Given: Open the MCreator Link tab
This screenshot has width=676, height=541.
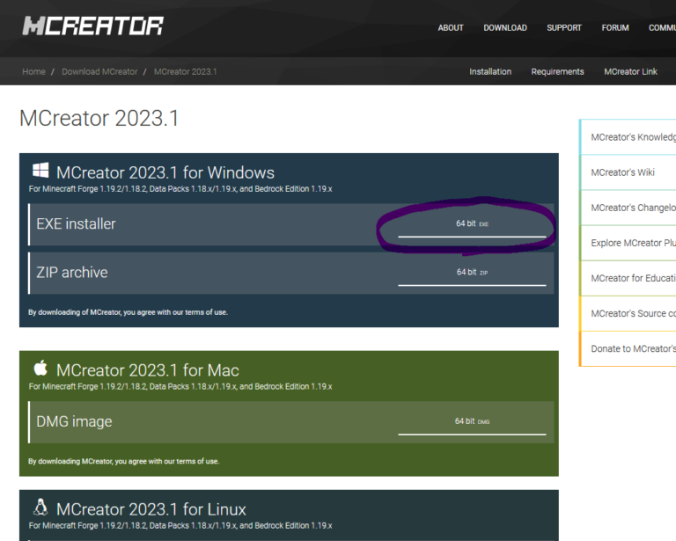Looking at the screenshot, I should tap(630, 72).
